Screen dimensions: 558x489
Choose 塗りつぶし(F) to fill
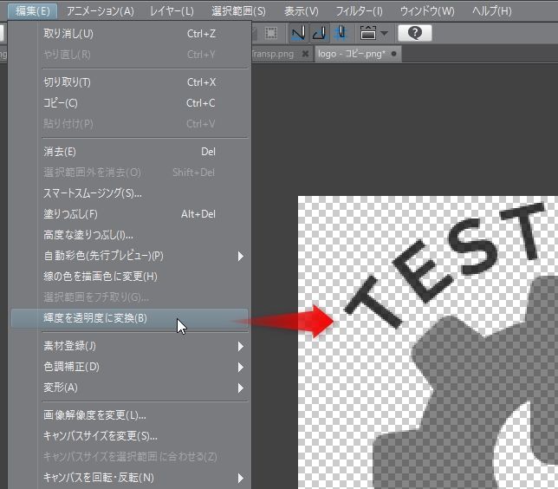130,213
